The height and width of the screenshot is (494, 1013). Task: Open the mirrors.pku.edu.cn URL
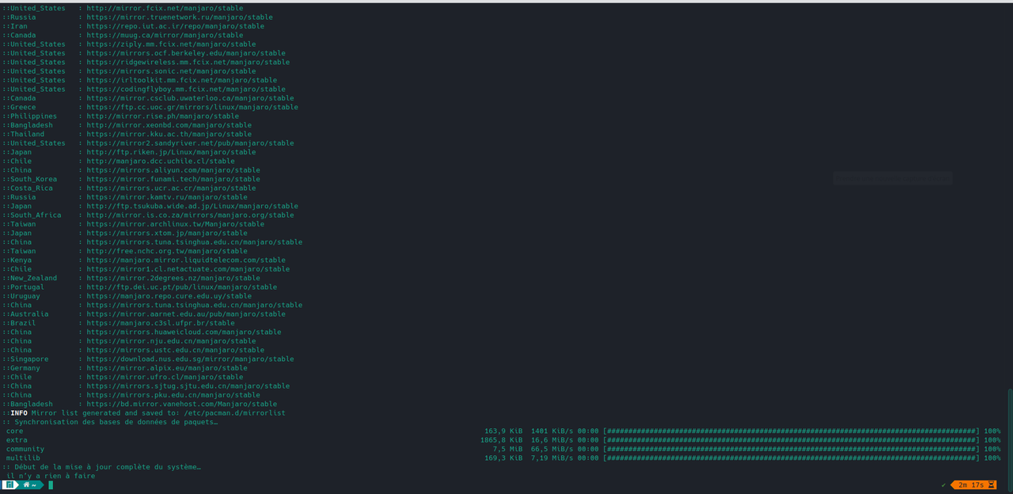tap(173, 395)
